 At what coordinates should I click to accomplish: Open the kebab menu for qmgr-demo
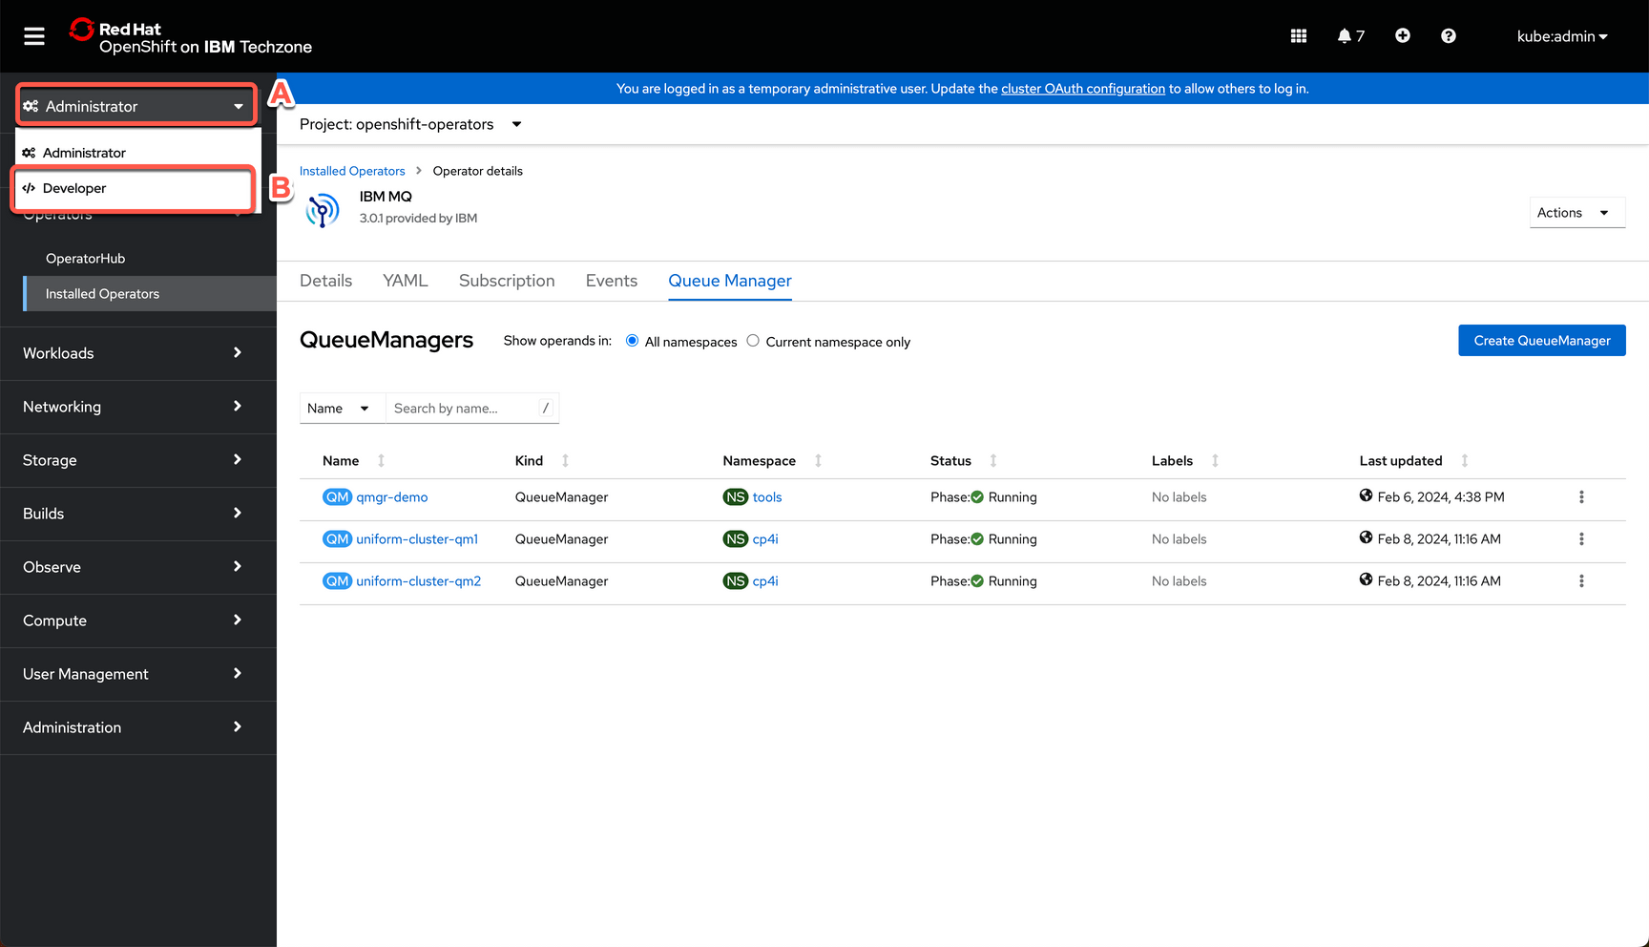(1581, 496)
